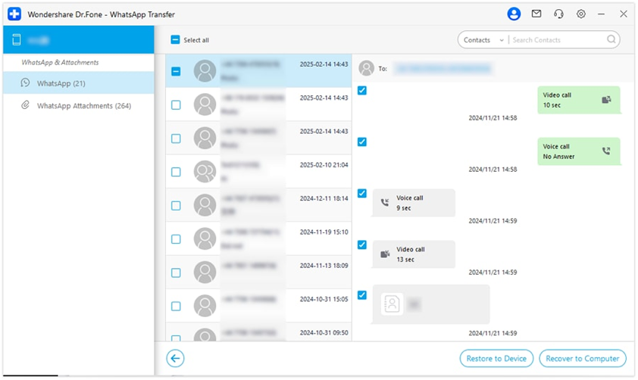This screenshot has height=380, width=638.
Task: Click the Video call 13 sec bubble
Action: click(x=414, y=254)
